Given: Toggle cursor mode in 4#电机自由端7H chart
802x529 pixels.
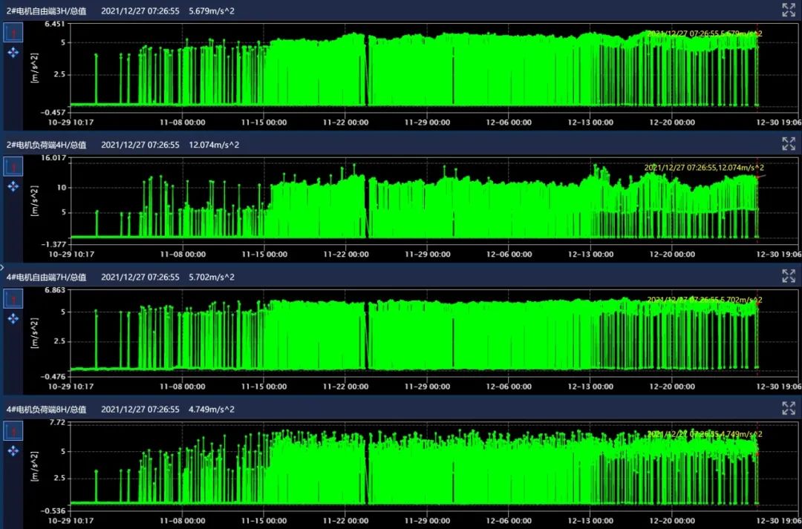Looking at the screenshot, I should pyautogui.click(x=13, y=299).
